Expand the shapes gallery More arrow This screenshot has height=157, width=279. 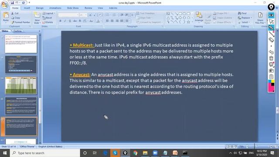pyautogui.click(x=192, y=22)
